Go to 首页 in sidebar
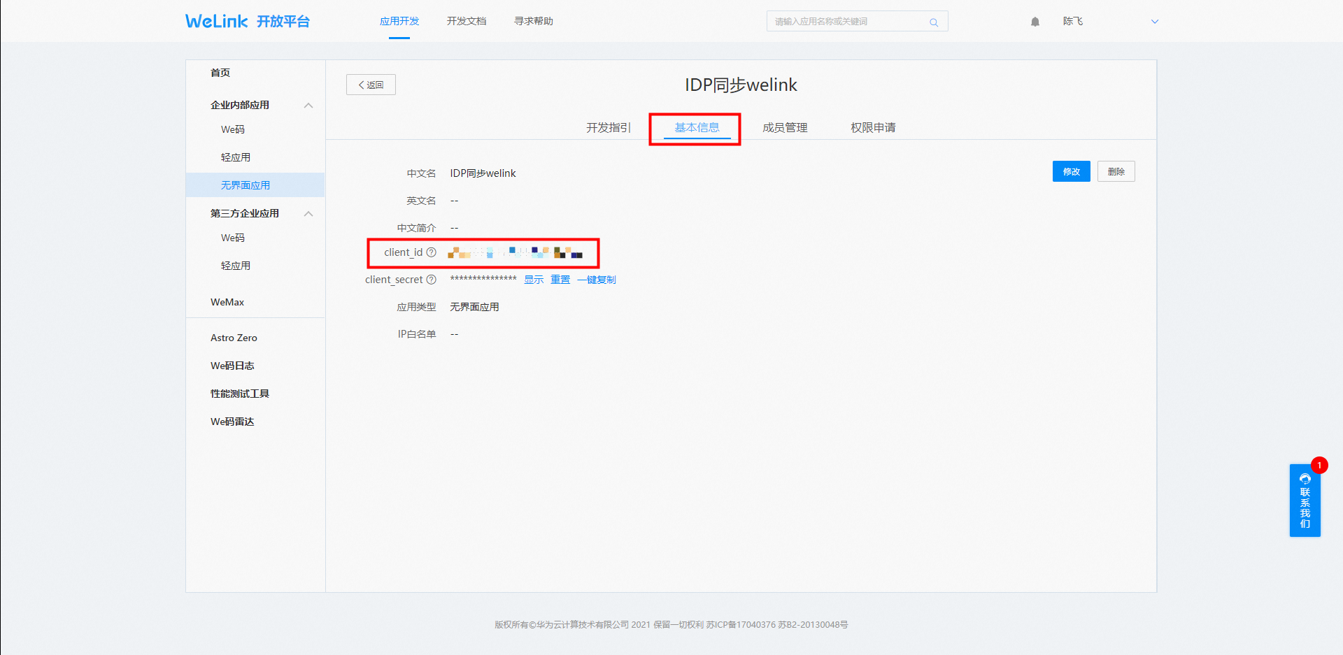Viewport: 1343px width, 655px height. click(220, 73)
